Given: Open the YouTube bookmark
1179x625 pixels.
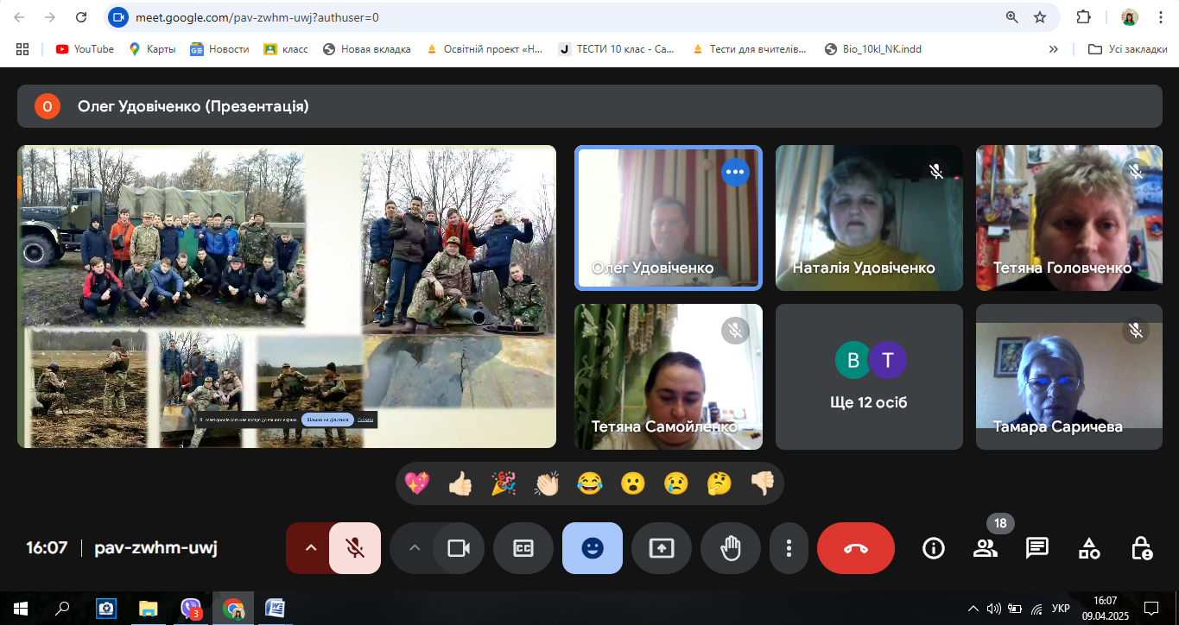Looking at the screenshot, I should (x=85, y=49).
